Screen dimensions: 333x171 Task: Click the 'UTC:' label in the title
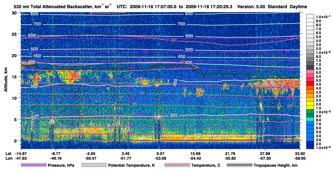click(122, 6)
